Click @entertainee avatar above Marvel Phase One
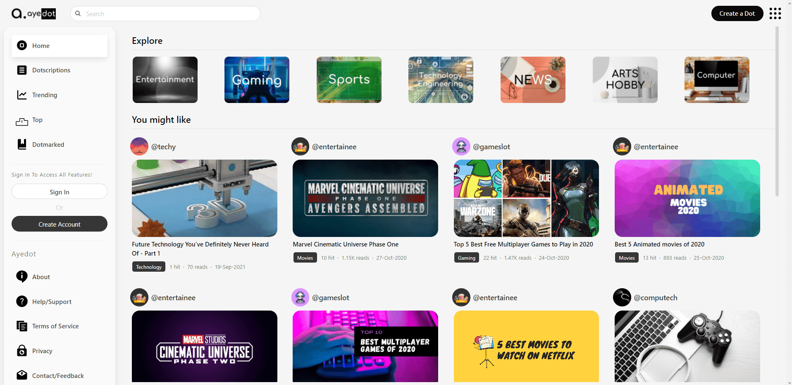This screenshot has height=385, width=792. pyautogui.click(x=300, y=146)
